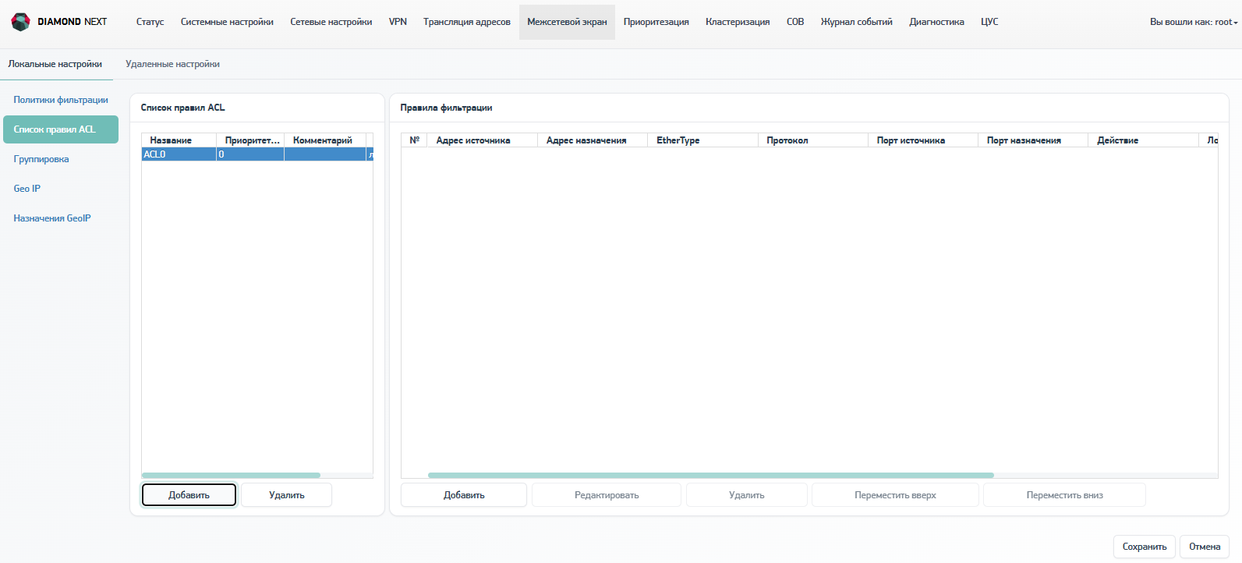This screenshot has height=563, width=1242.
Task: Click the Редактировать button
Action: (x=607, y=495)
